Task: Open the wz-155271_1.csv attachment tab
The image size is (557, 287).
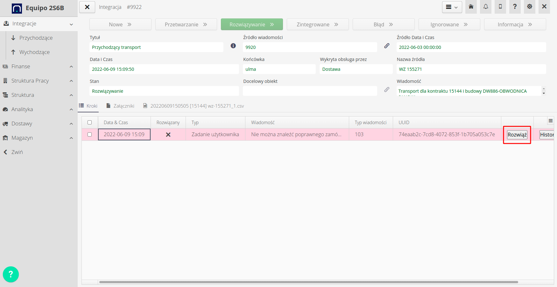Action: point(197,106)
